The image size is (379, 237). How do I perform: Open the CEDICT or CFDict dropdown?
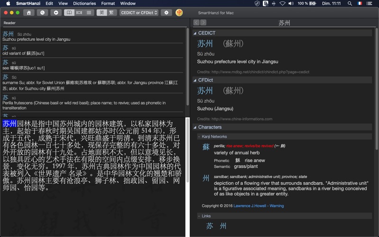point(139,13)
